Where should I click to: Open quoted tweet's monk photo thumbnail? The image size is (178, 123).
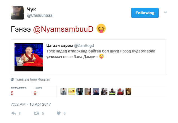point(29,57)
